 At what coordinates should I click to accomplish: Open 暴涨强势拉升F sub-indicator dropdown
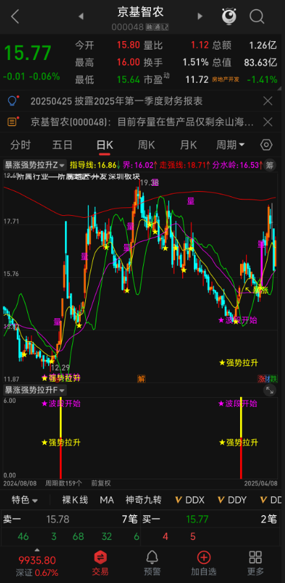pyautogui.click(x=35, y=390)
